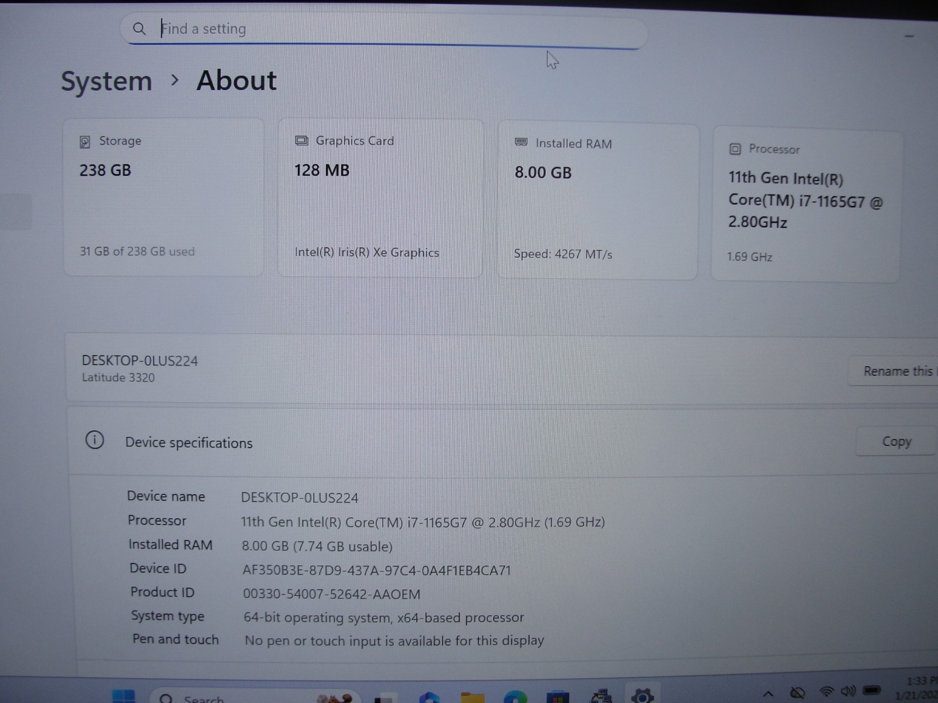Screen dimensions: 938x703
Task: Open the Windows Start menu
Action: tap(123, 697)
